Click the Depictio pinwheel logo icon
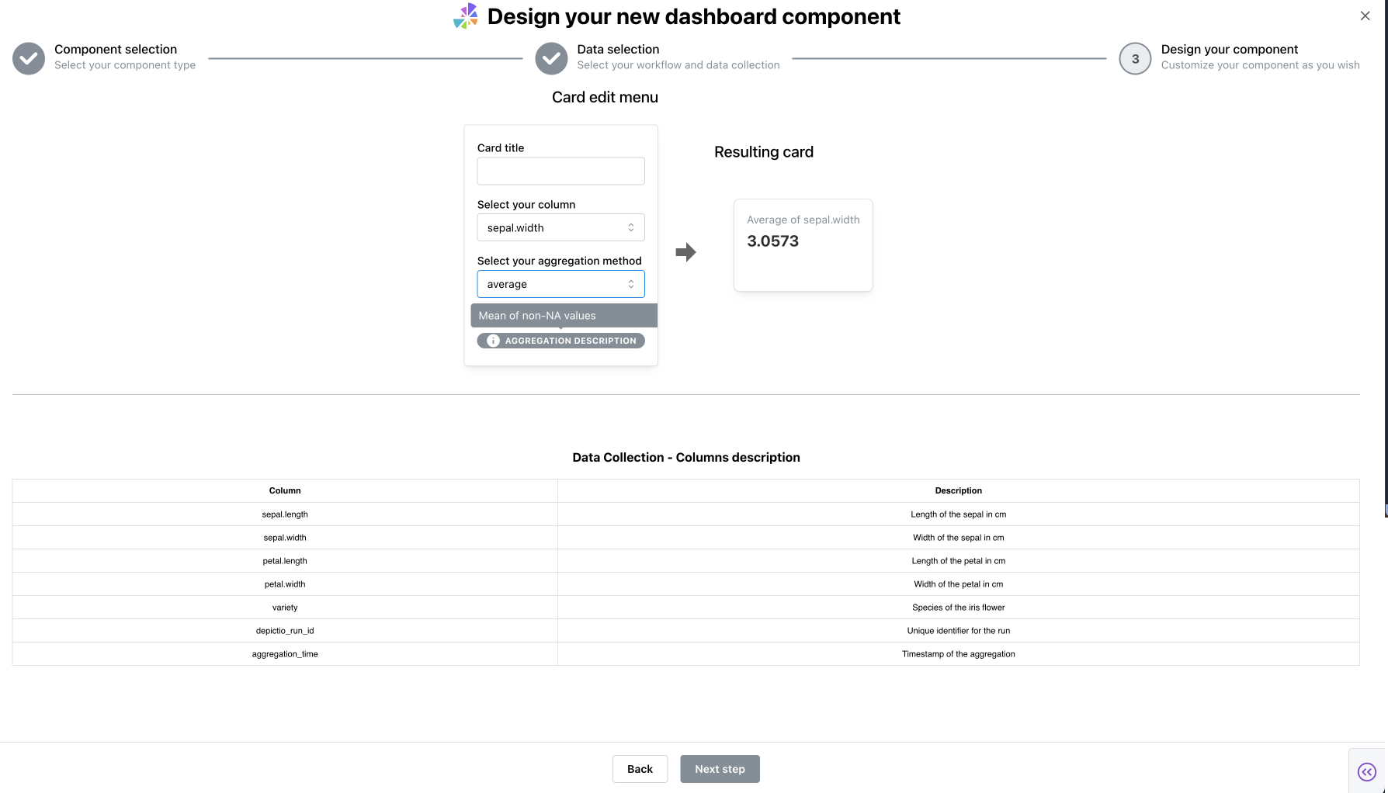Viewport: 1388px width, 793px height. (466, 16)
